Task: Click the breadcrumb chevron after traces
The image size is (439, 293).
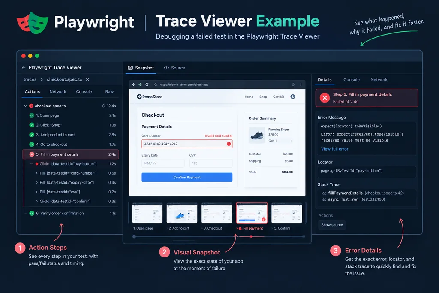Action: pyautogui.click(x=42, y=79)
